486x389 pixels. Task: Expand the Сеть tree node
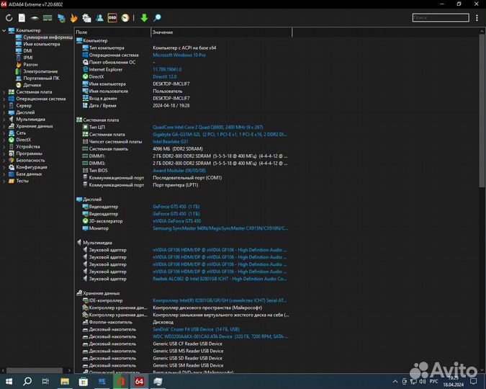coord(4,133)
